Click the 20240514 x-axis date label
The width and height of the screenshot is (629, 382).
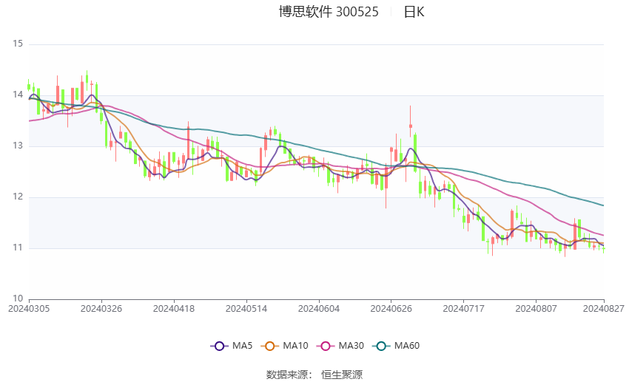tap(246, 309)
